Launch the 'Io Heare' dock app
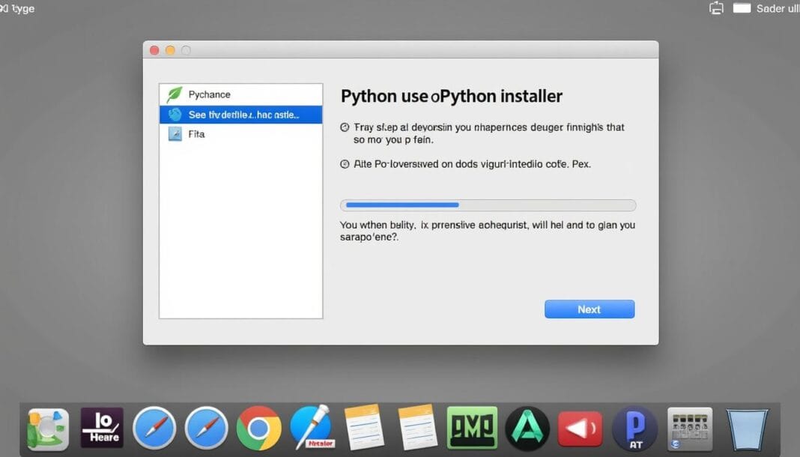The image size is (800, 457). tap(101, 429)
